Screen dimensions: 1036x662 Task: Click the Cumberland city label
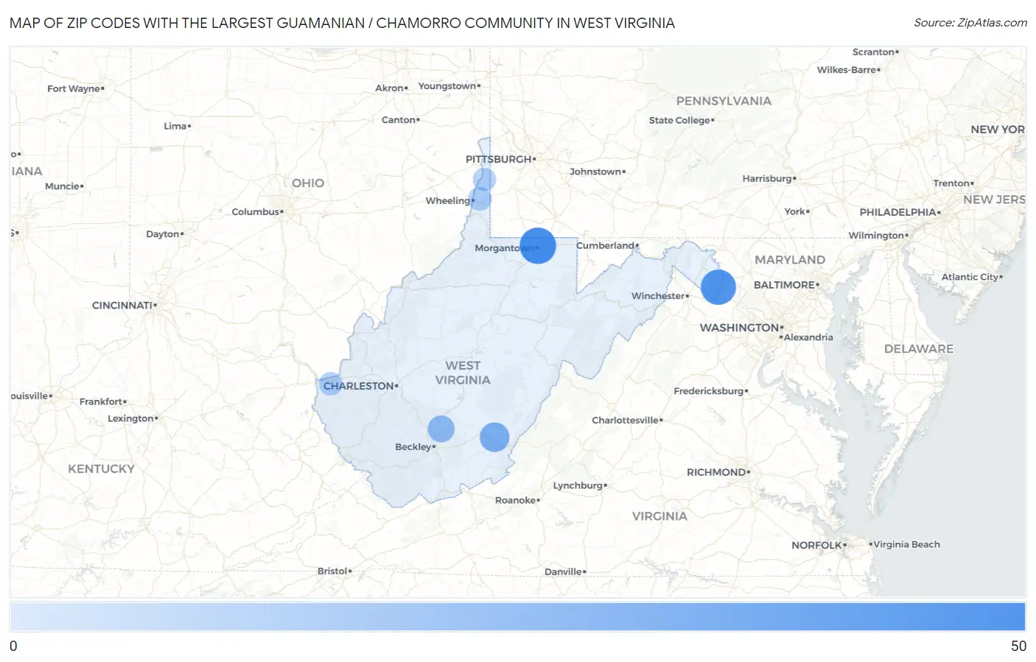click(x=605, y=245)
